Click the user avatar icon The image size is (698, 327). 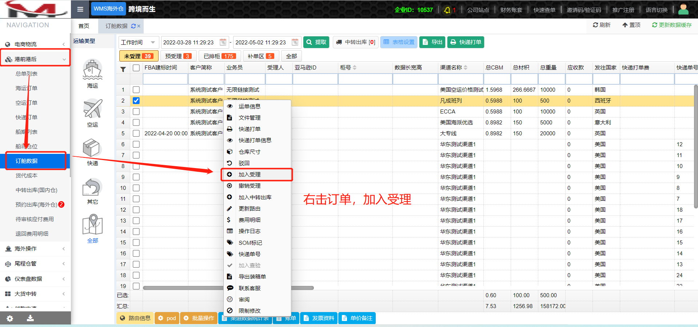[x=683, y=9]
